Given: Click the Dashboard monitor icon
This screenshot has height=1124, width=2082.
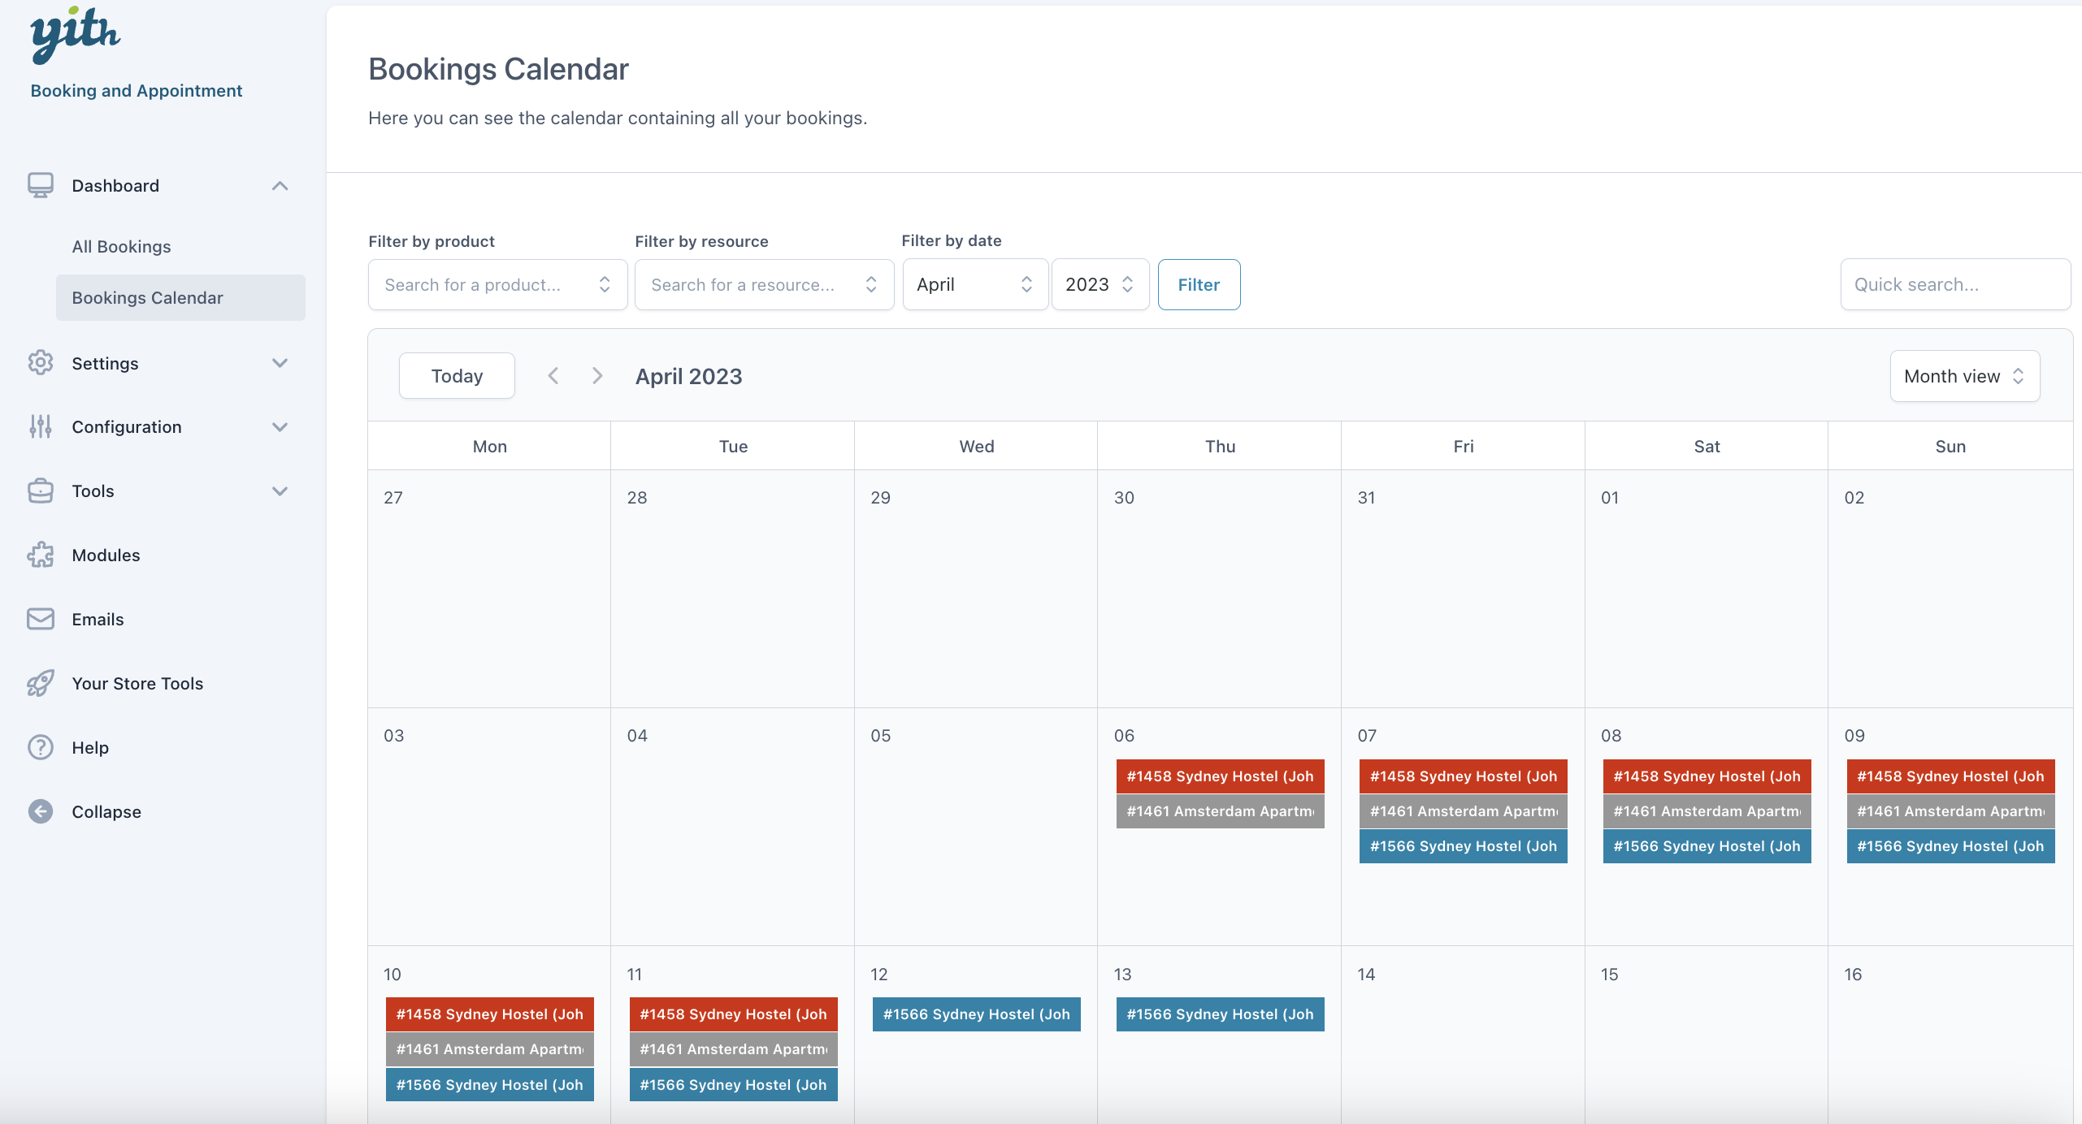Looking at the screenshot, I should [x=40, y=185].
